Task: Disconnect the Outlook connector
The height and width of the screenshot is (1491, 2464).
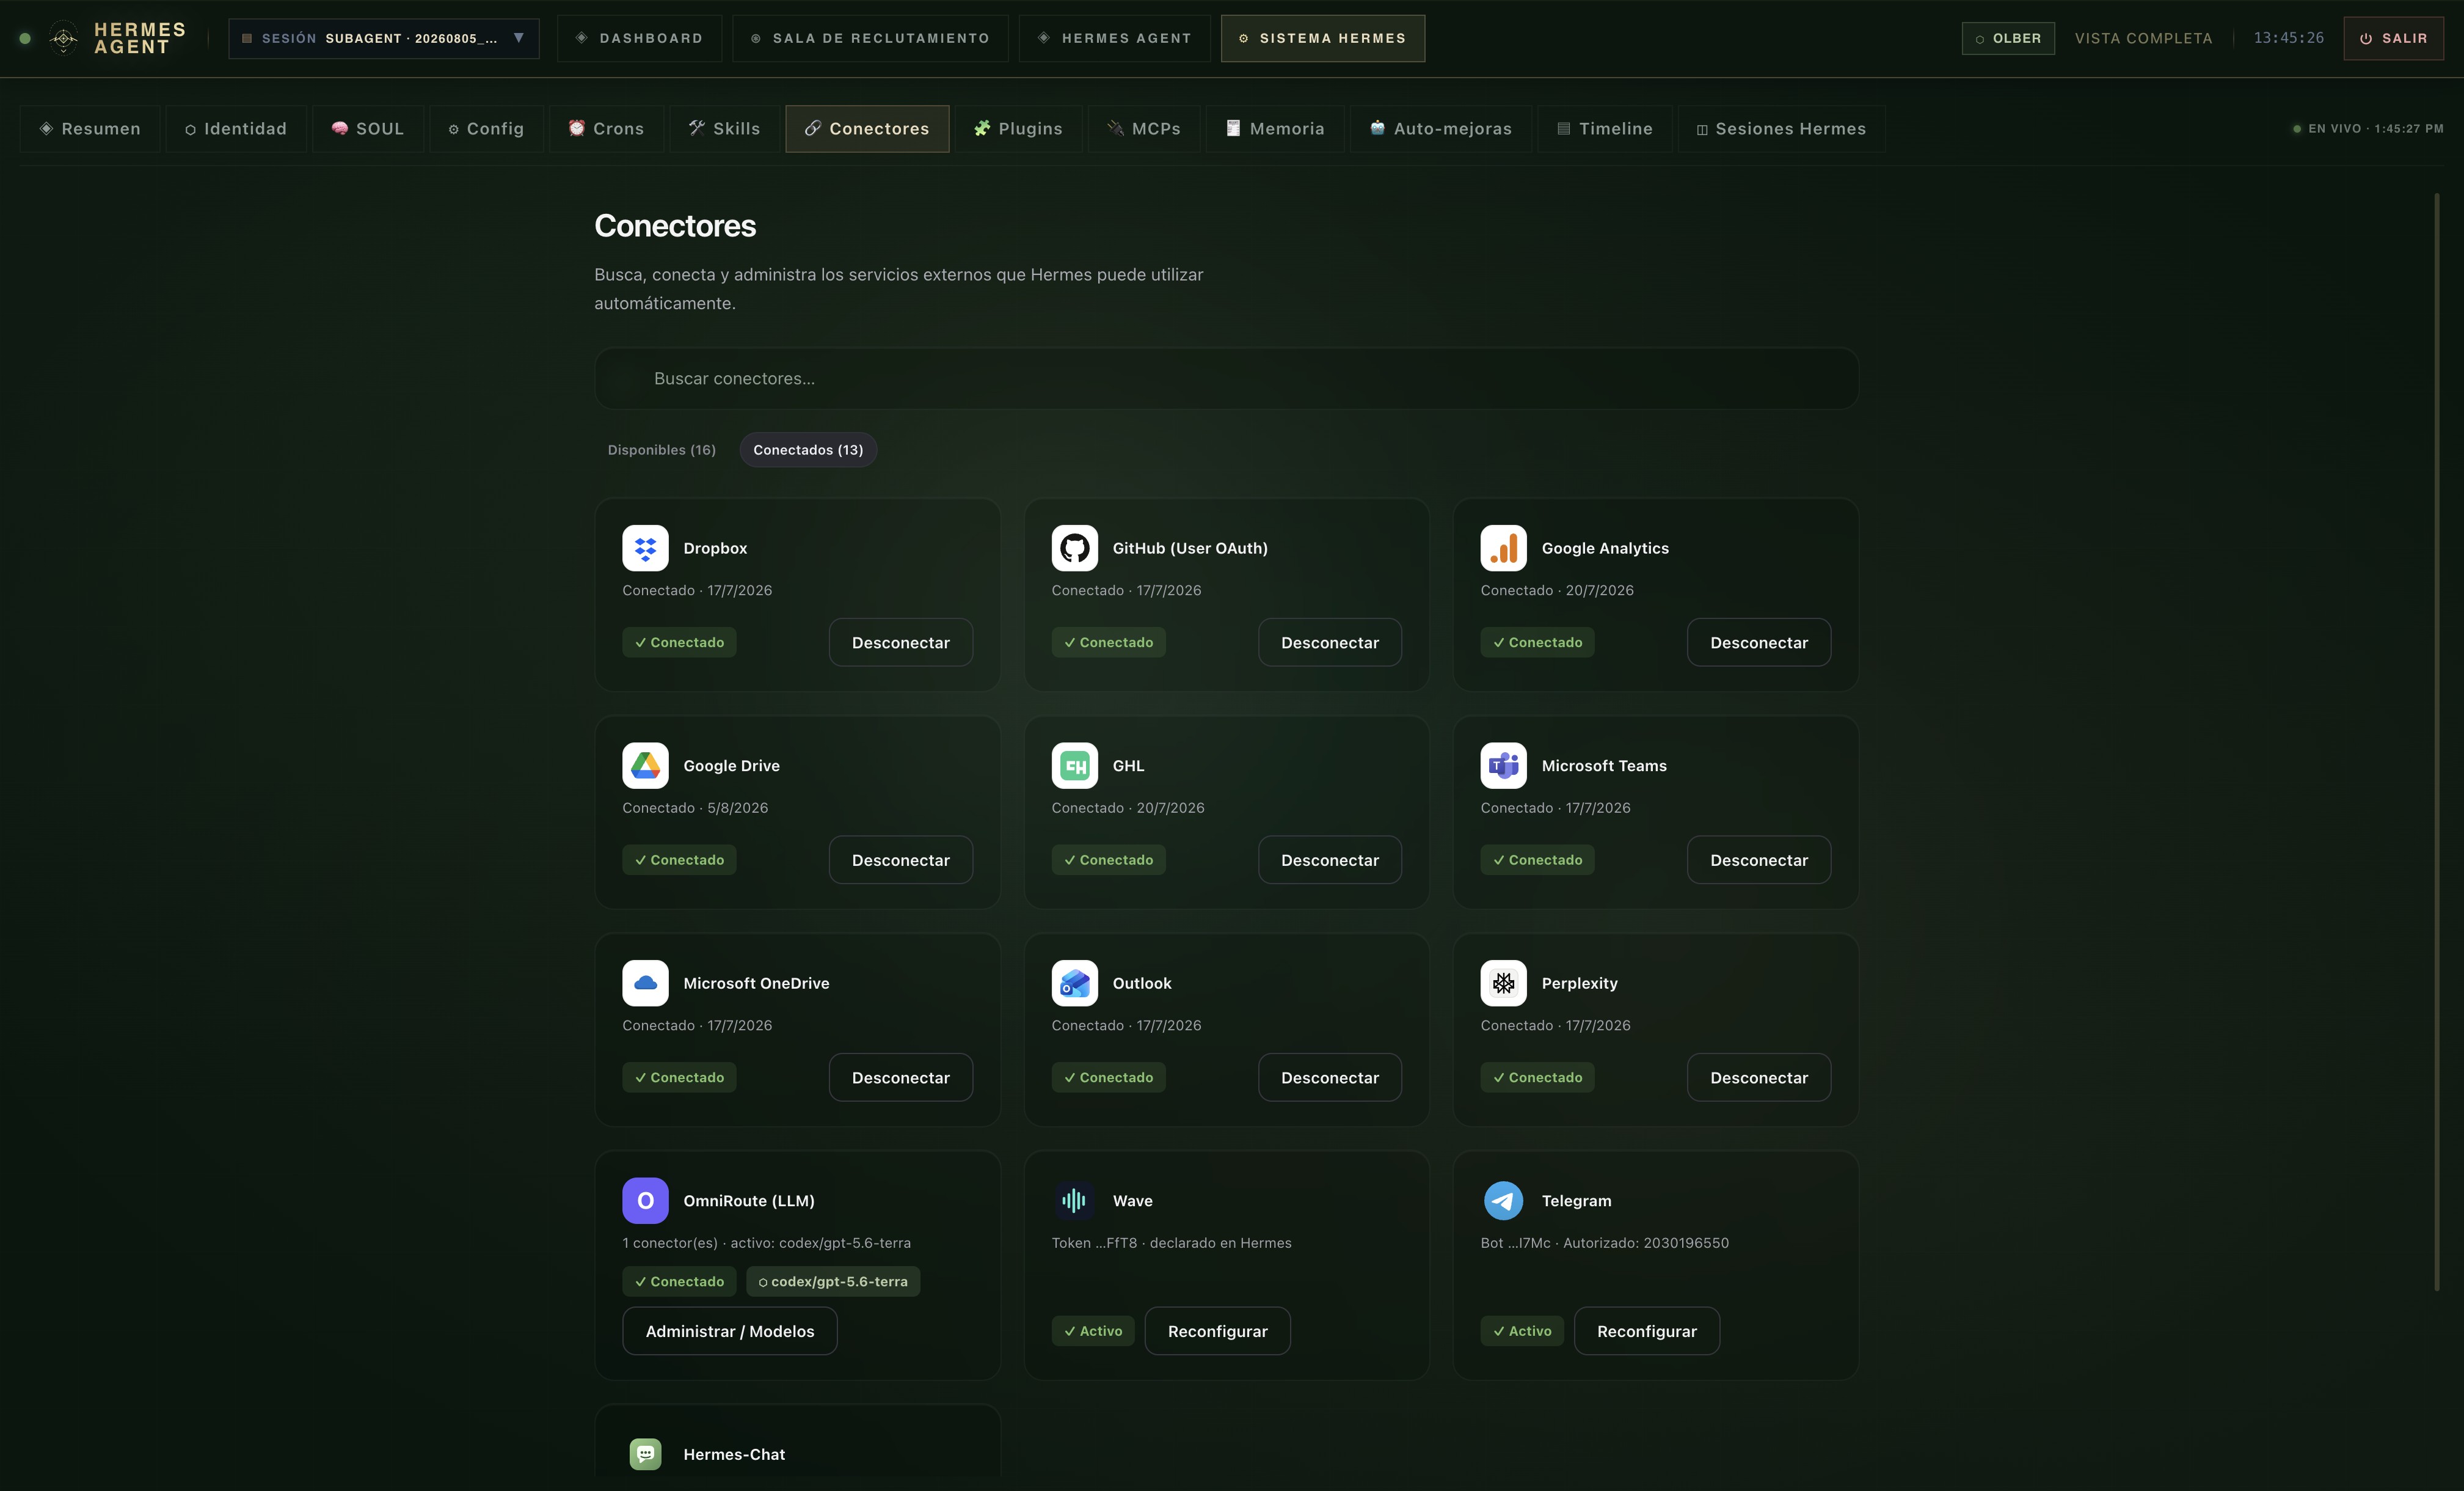Action: point(1329,1077)
